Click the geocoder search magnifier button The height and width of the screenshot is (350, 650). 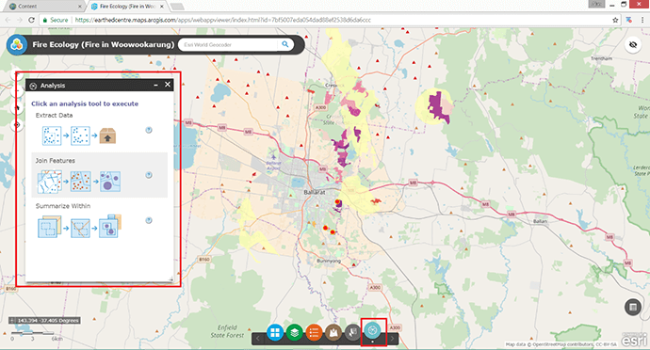(285, 44)
